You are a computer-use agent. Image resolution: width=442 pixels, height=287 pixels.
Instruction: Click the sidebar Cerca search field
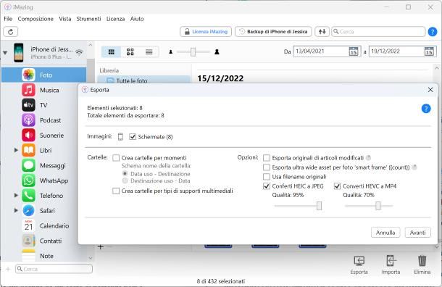(x=54, y=269)
